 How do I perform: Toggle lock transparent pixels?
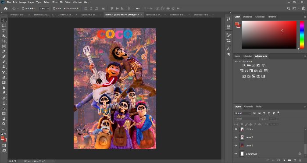(242, 124)
